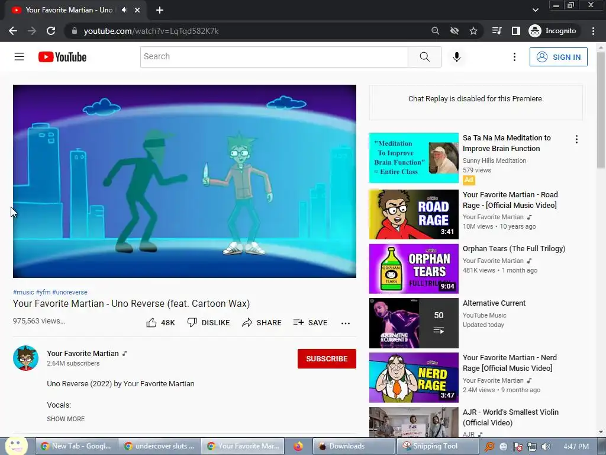Click Alternative Current title text

[494, 303]
